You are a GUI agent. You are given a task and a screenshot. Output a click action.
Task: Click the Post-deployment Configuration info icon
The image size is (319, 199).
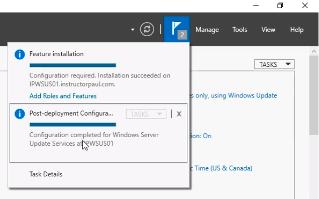coord(20,114)
